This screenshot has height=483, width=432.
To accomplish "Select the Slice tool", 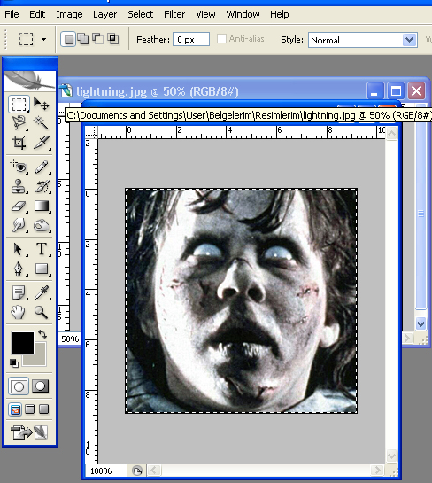I will point(42,143).
